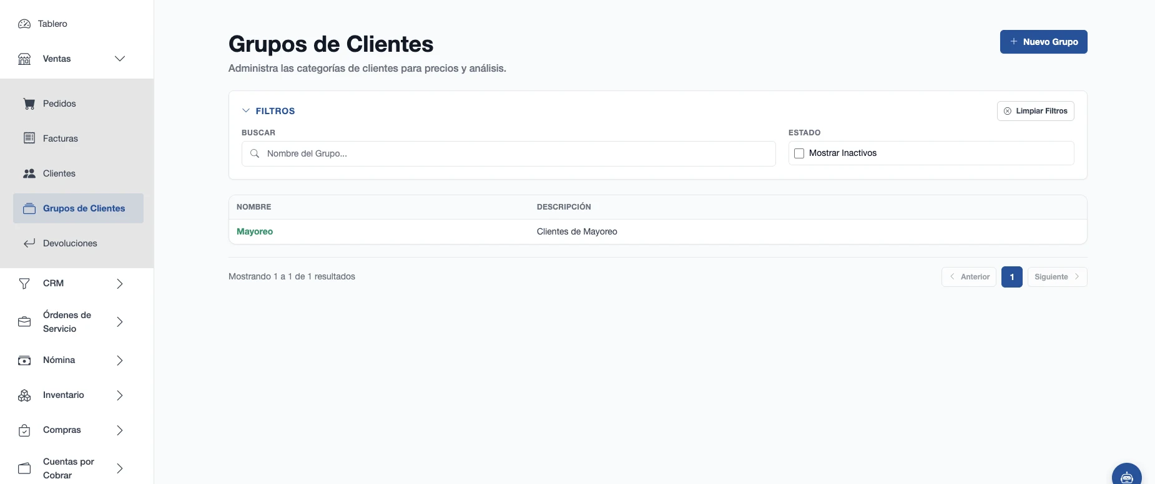Click the 'Mostrar Inactivos' label text

[843, 153]
